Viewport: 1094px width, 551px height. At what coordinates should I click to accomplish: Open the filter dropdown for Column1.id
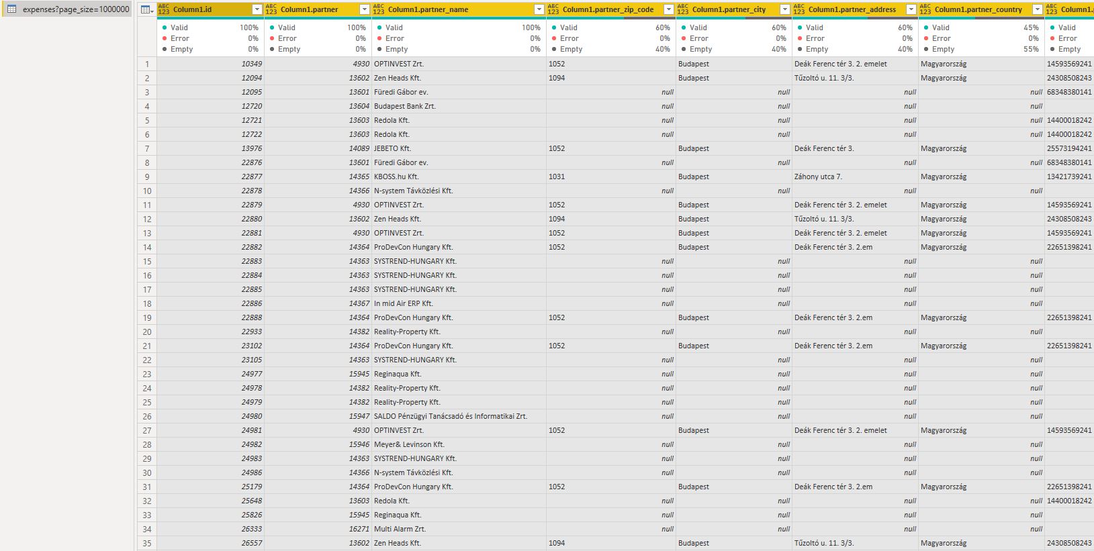(257, 9)
